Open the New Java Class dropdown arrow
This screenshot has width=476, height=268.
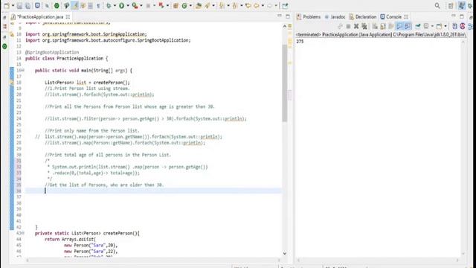pos(190,5)
